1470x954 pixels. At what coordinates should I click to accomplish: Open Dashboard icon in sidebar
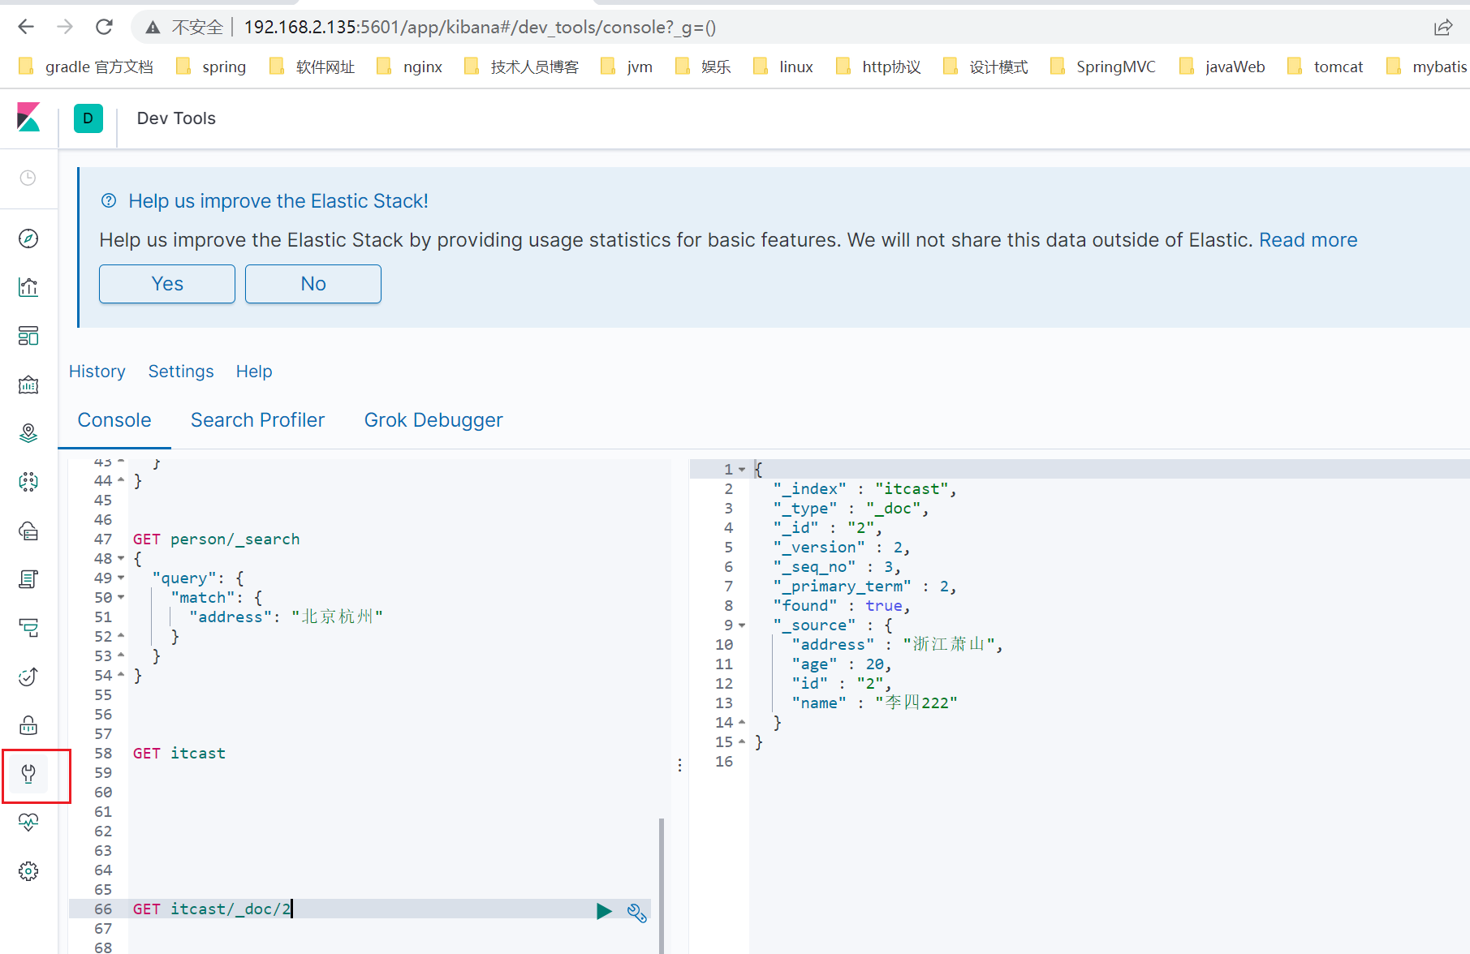click(x=28, y=336)
